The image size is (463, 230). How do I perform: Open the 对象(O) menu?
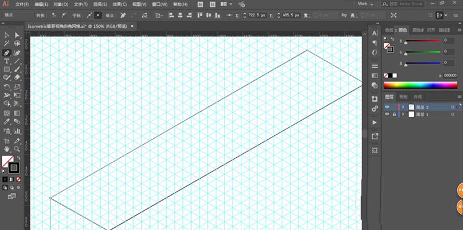61,5
